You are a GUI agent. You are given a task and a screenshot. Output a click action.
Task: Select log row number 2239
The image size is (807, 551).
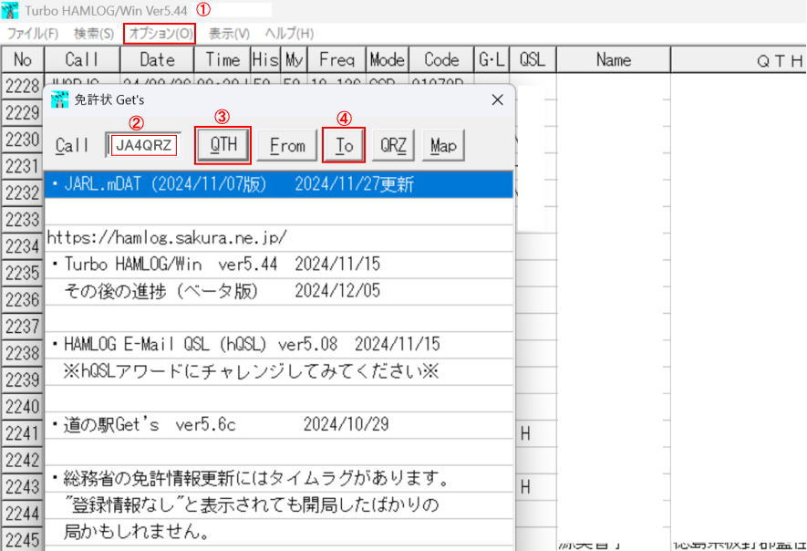pos(23,380)
